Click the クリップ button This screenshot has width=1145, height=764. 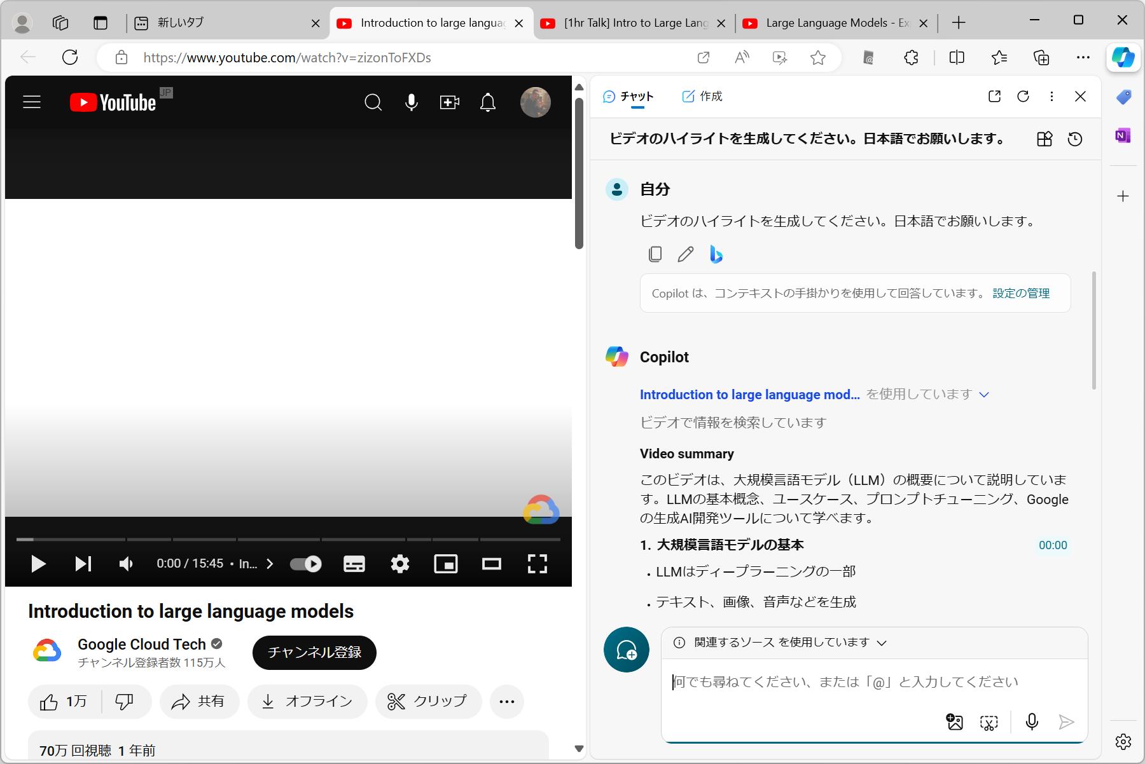pos(429,702)
